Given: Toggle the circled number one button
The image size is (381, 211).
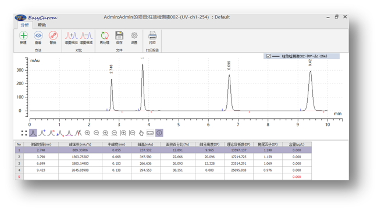Looking at the screenshot, I should point(159,133).
